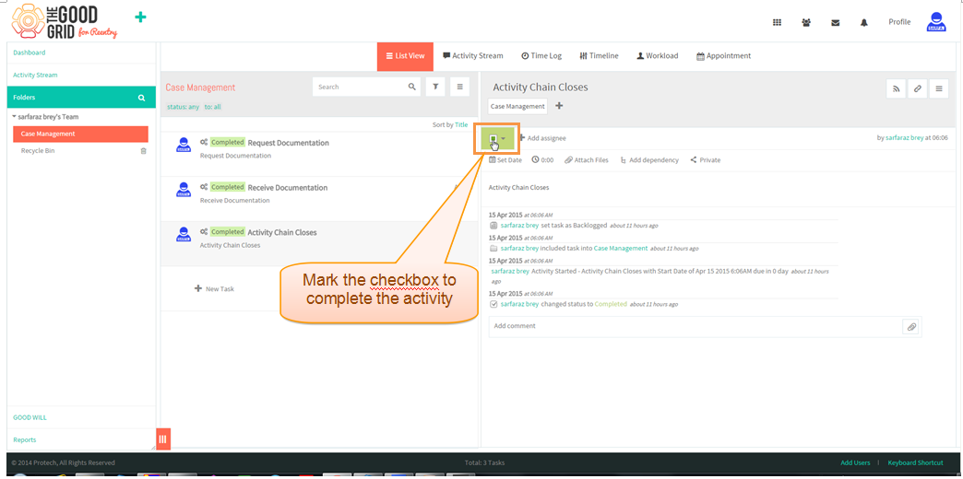Click the gears icon on the Request Documentation row
This screenshot has height=479, width=963.
[x=204, y=142]
